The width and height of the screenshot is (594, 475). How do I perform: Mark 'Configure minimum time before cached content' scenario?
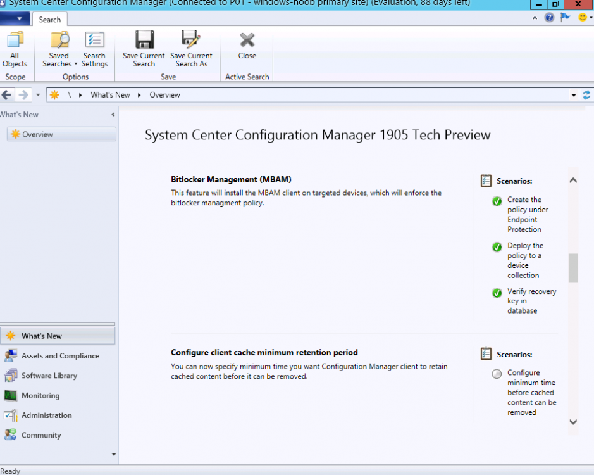click(497, 374)
